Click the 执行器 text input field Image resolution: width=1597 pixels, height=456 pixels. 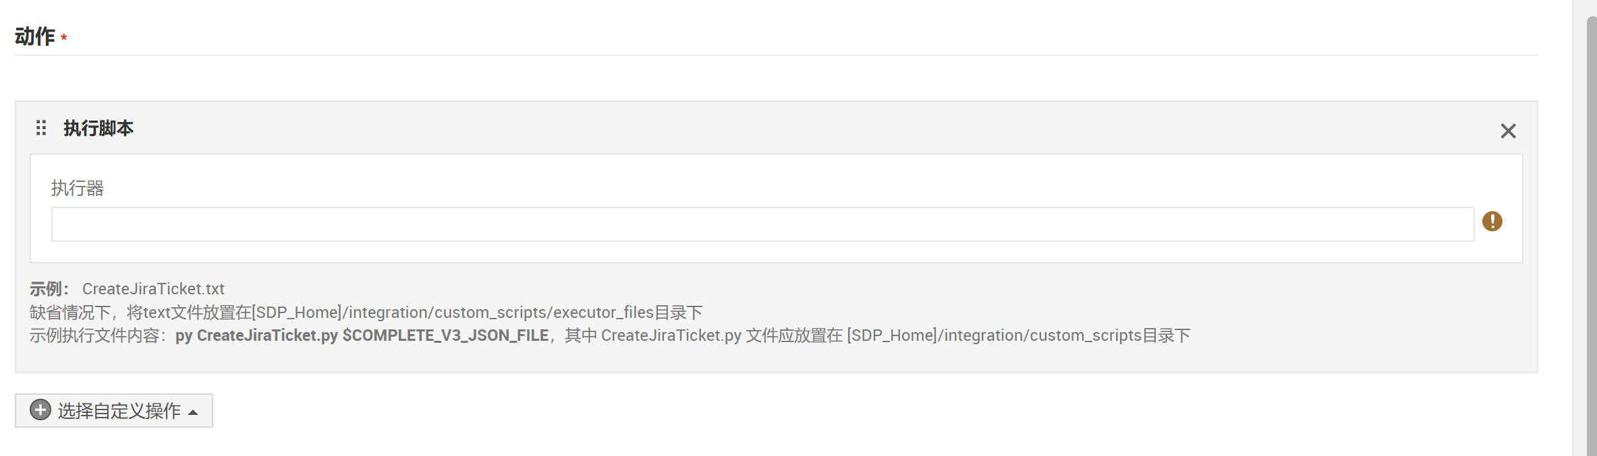click(762, 224)
